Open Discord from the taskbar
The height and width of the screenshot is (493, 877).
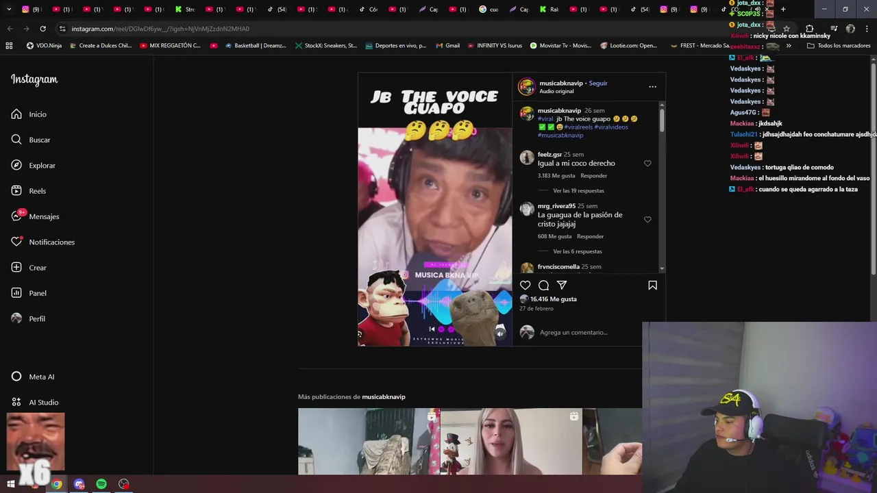click(x=79, y=484)
